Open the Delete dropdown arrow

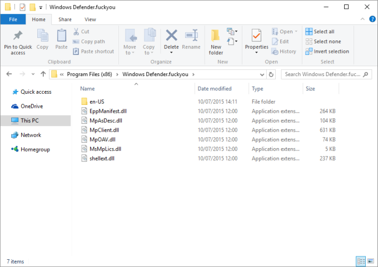171,53
